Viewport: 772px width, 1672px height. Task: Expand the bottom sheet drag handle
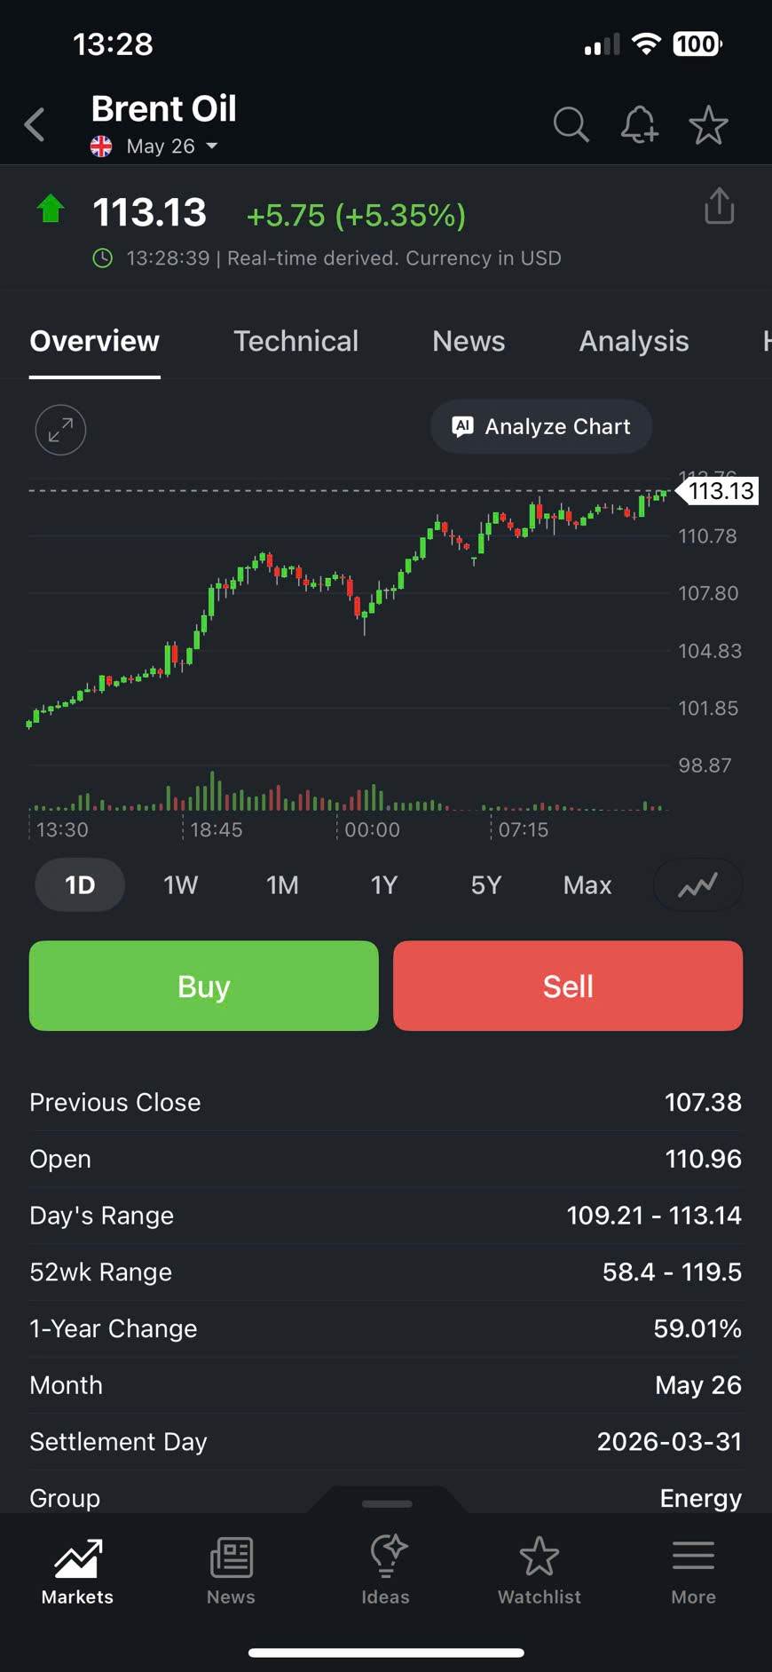pos(387,1503)
